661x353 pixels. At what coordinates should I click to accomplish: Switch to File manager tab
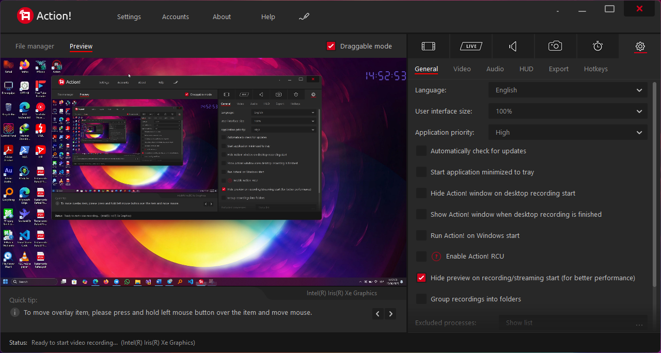coord(35,46)
